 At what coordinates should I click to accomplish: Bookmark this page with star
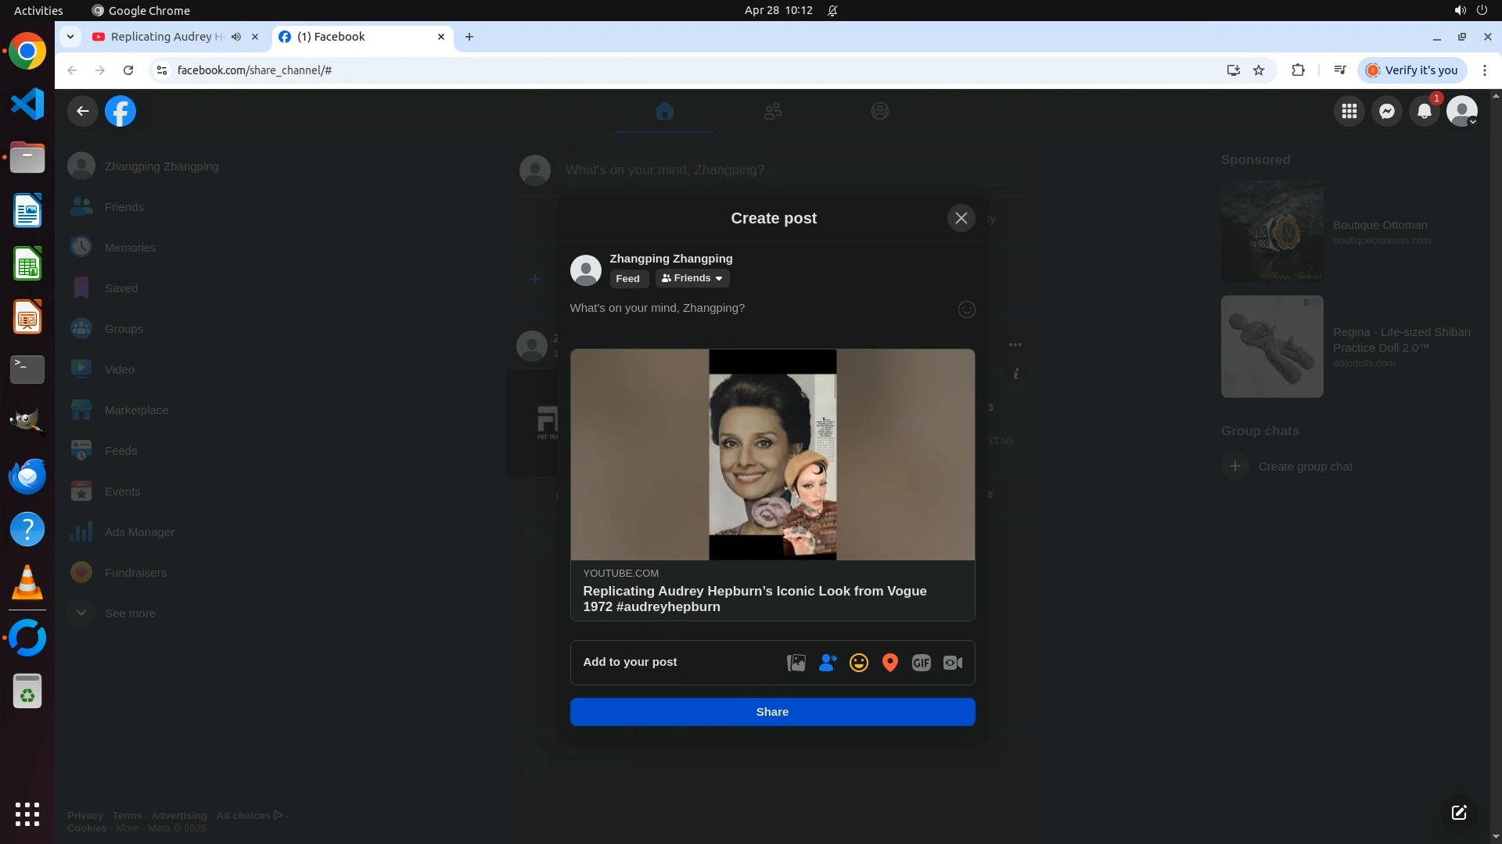coord(1258,70)
